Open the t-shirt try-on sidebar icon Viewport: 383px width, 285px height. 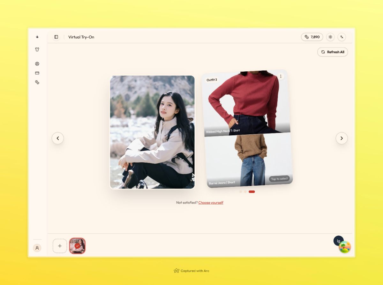coord(37,49)
